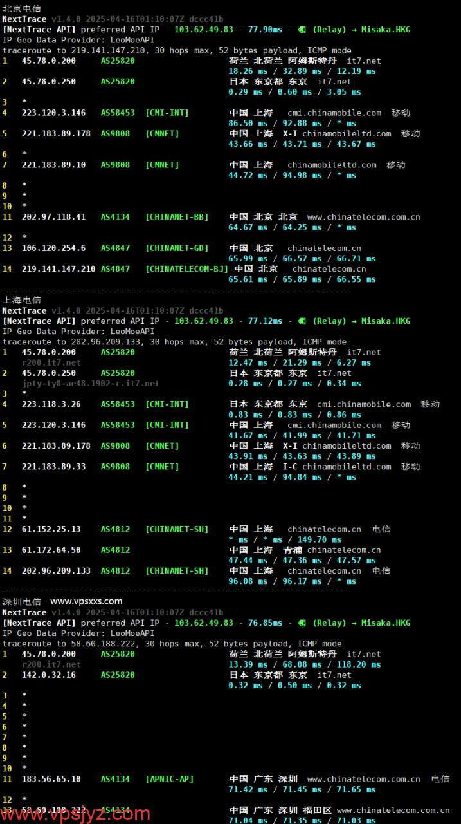
Task: Select the [CHINANET-BB] network tag
Action: point(177,217)
